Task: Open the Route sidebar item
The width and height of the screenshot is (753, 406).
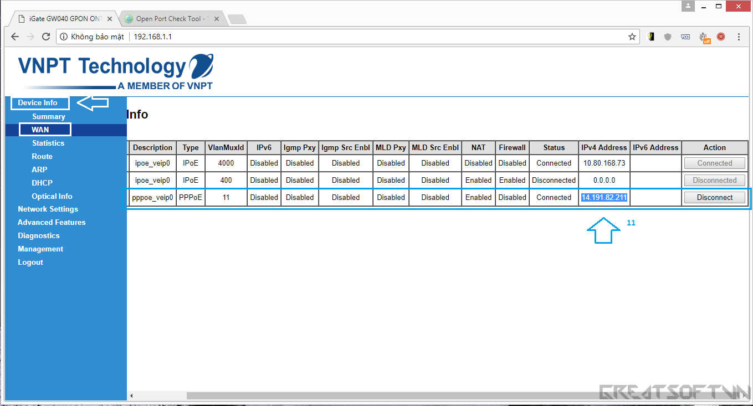Action: pyautogui.click(x=42, y=156)
